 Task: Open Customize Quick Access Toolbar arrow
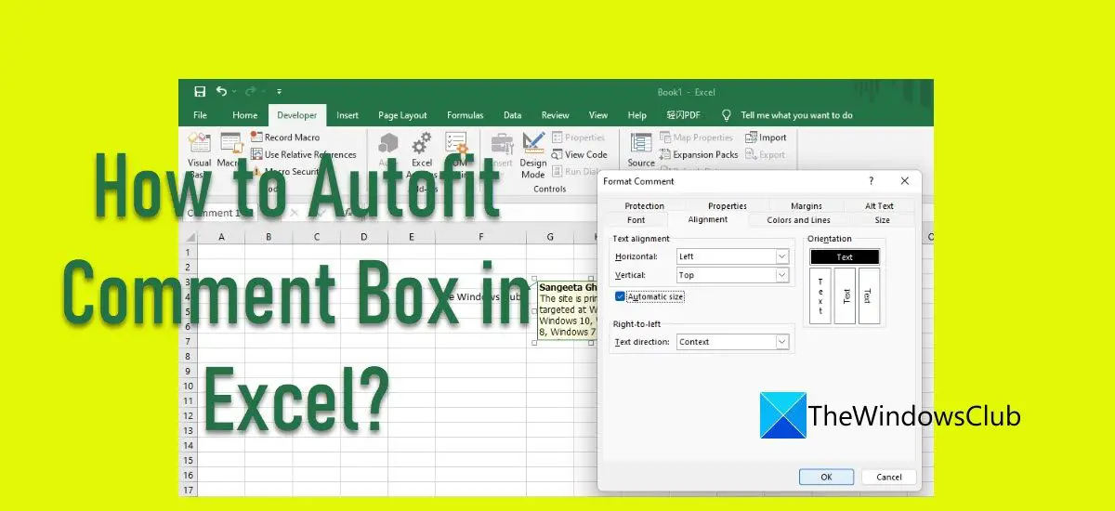point(279,92)
